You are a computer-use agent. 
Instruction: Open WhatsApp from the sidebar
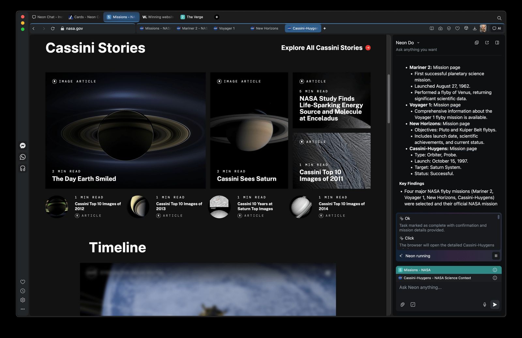23,157
